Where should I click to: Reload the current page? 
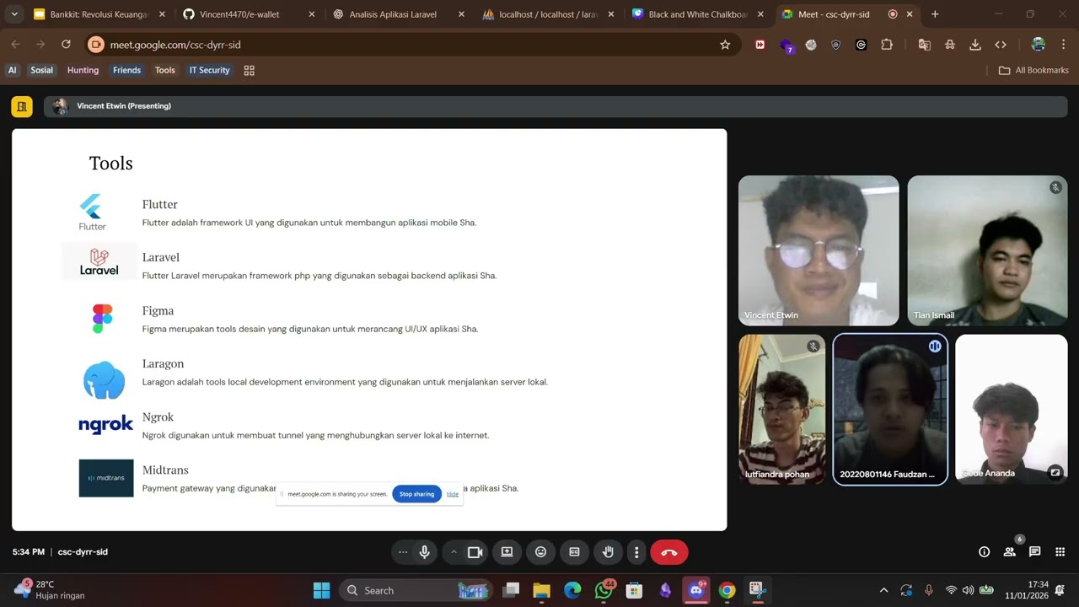(66, 45)
